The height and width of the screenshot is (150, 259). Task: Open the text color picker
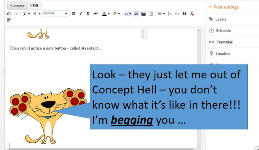pos(106,13)
